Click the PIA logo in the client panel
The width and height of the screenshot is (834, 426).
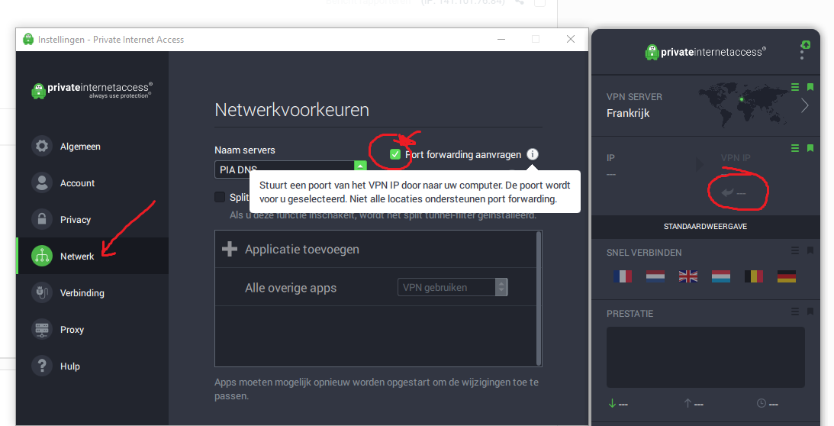click(705, 52)
